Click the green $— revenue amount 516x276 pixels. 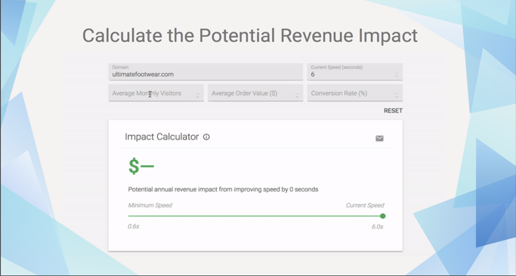coord(141,166)
